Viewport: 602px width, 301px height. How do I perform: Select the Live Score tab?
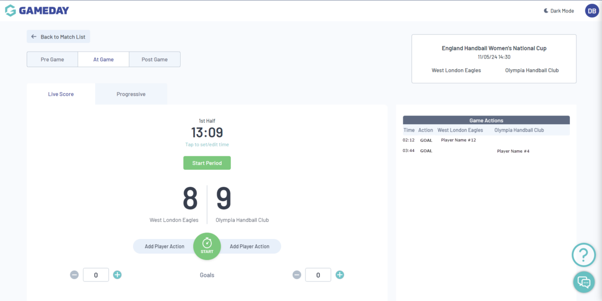[61, 94]
